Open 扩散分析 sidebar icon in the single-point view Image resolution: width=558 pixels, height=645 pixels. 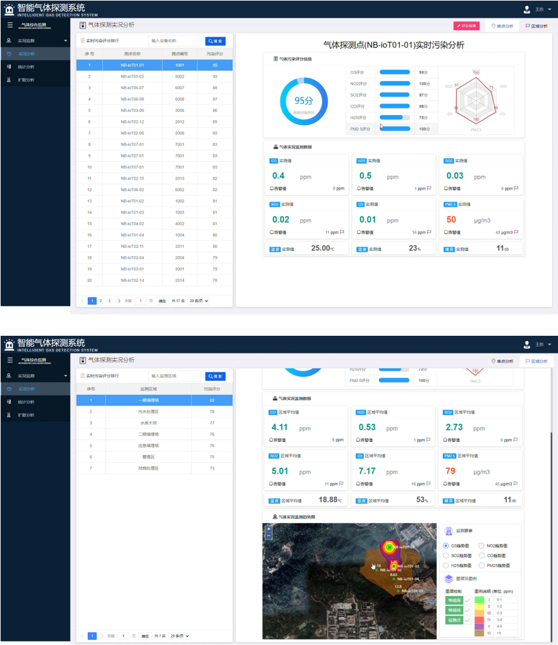[x=9, y=80]
